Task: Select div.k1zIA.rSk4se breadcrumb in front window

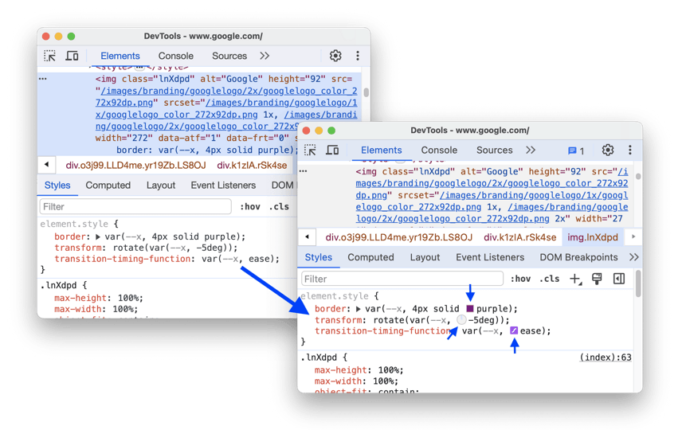Action: (x=519, y=237)
